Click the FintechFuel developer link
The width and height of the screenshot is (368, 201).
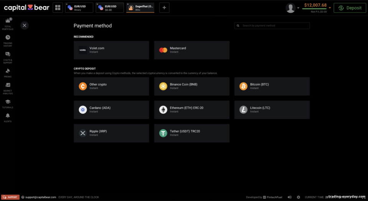(x=273, y=197)
